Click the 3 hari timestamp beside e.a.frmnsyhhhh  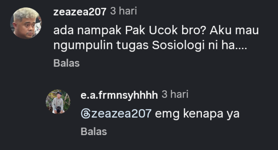175,94
